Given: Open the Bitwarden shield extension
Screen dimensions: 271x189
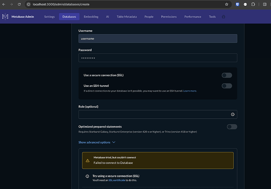Looking at the screenshot, I should click(238, 4).
